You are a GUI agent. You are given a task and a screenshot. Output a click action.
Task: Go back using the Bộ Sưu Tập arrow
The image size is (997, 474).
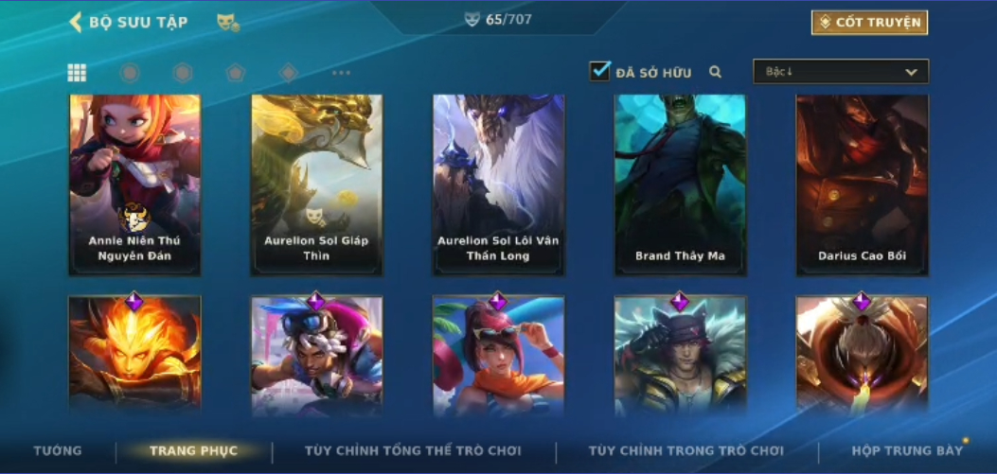tap(76, 23)
